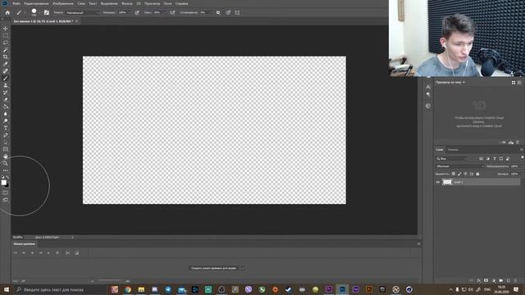
Task: Select the Rectangular Marquee tool
Action: point(6,35)
